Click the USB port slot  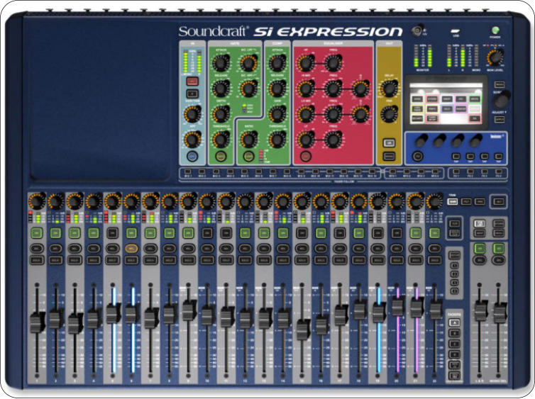point(456,31)
